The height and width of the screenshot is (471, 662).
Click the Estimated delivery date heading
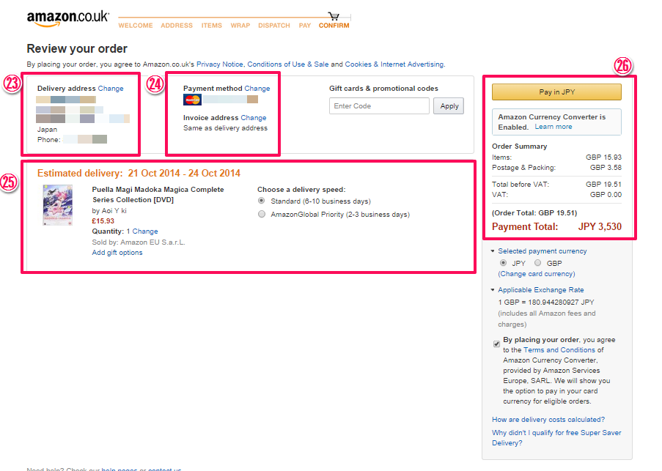tap(139, 174)
